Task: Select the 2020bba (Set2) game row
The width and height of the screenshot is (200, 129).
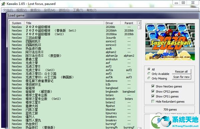Action: (73, 34)
